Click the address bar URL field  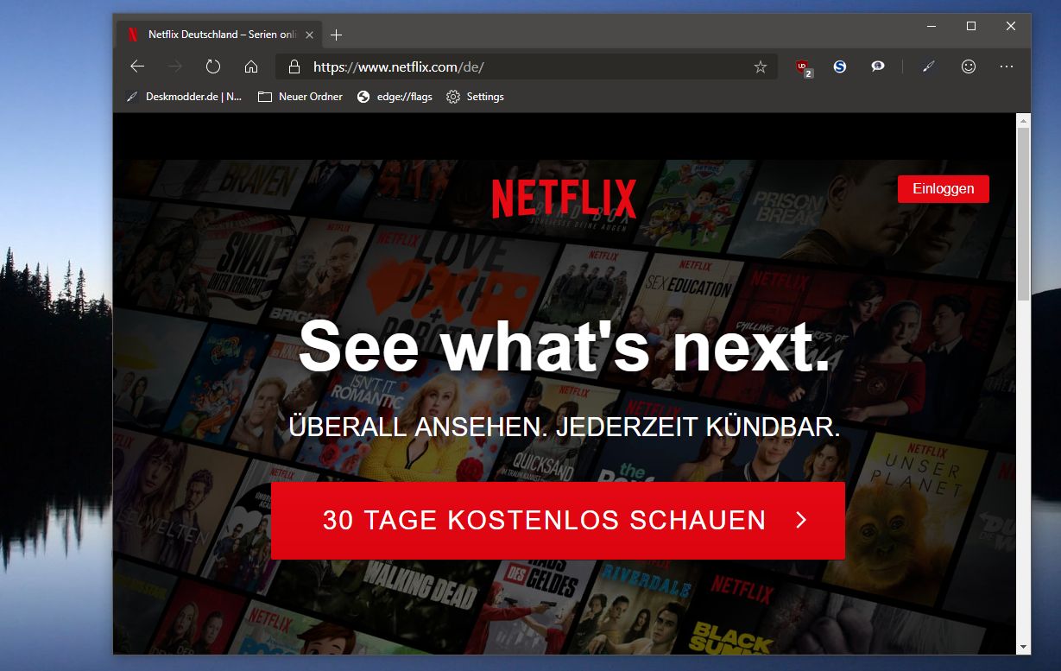[x=527, y=66]
